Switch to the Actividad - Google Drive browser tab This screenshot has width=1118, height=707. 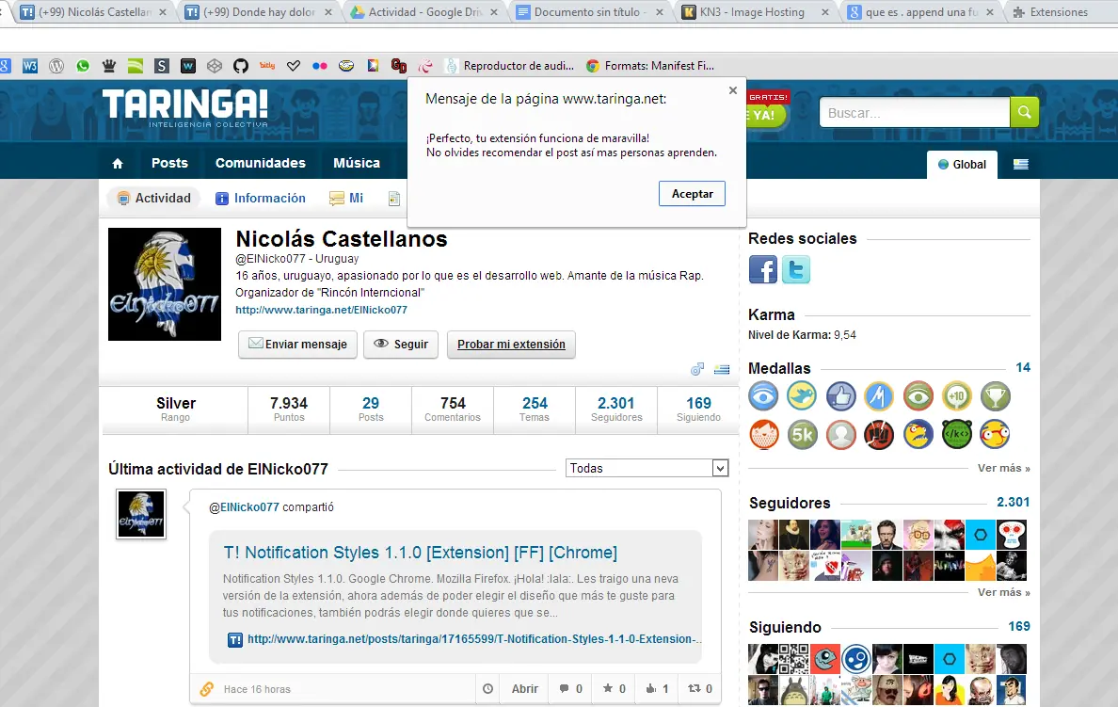click(x=425, y=12)
